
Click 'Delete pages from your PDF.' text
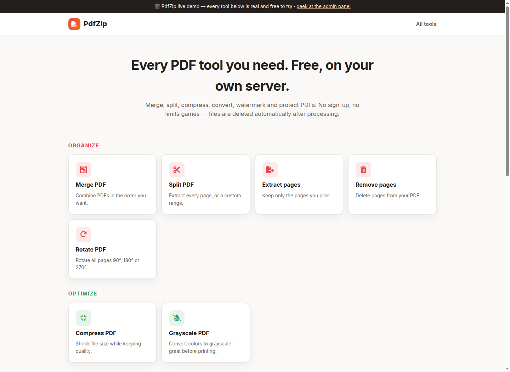pyautogui.click(x=388, y=196)
